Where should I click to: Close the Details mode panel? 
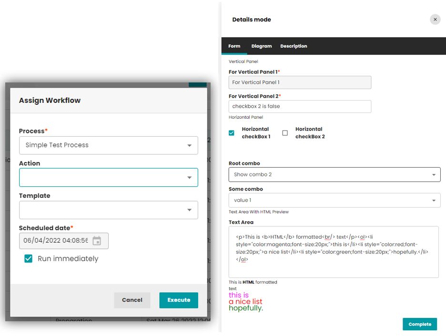click(x=435, y=20)
